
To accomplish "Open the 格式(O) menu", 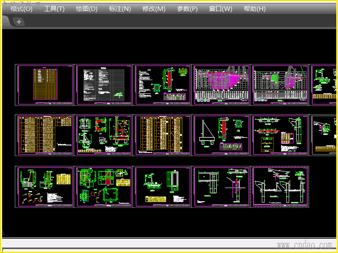I will point(22,9).
